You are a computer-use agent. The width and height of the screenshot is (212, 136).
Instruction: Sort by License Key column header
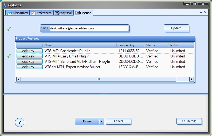(131, 45)
